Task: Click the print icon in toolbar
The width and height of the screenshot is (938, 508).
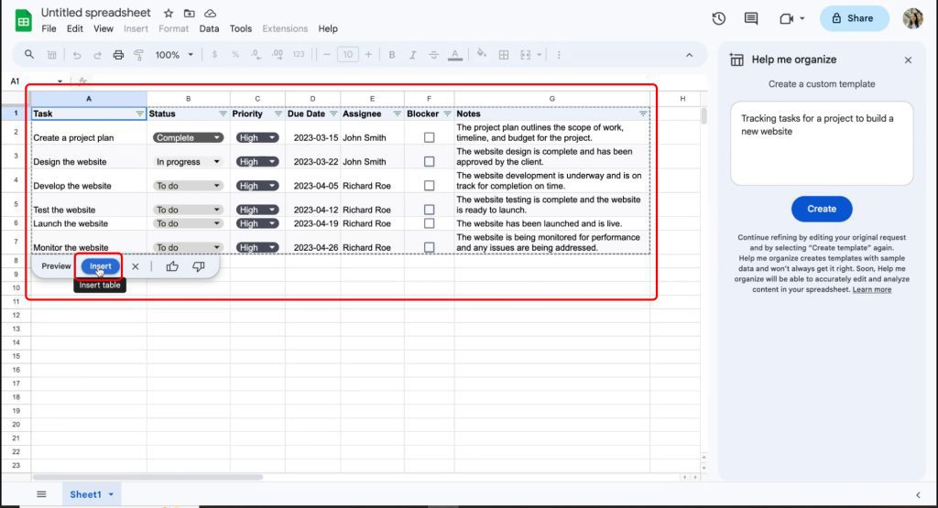Action: (x=118, y=55)
